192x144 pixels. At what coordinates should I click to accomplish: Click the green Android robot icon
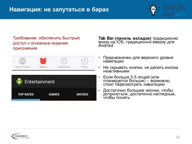coord(19,81)
